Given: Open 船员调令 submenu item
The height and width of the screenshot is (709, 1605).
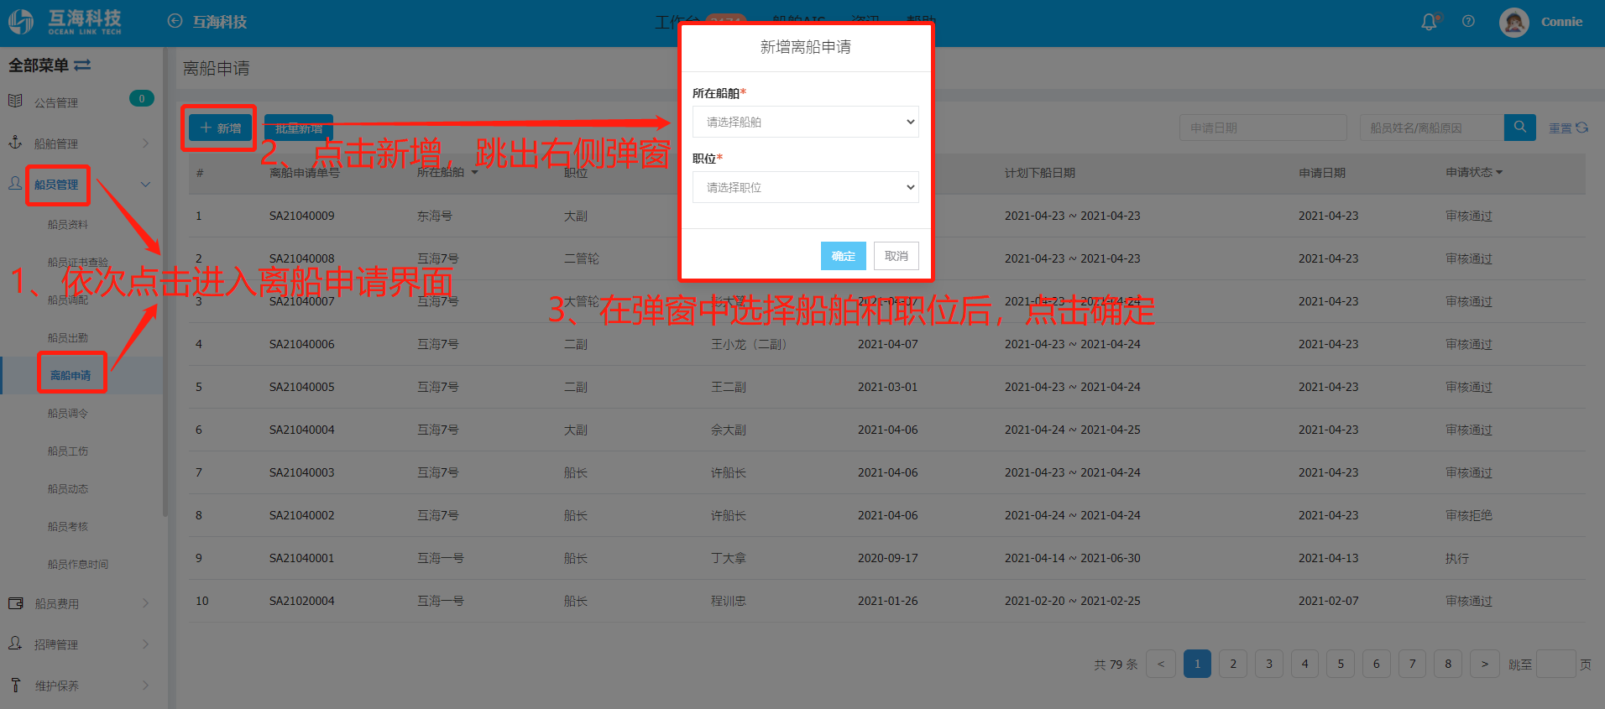Looking at the screenshot, I should pos(68,413).
